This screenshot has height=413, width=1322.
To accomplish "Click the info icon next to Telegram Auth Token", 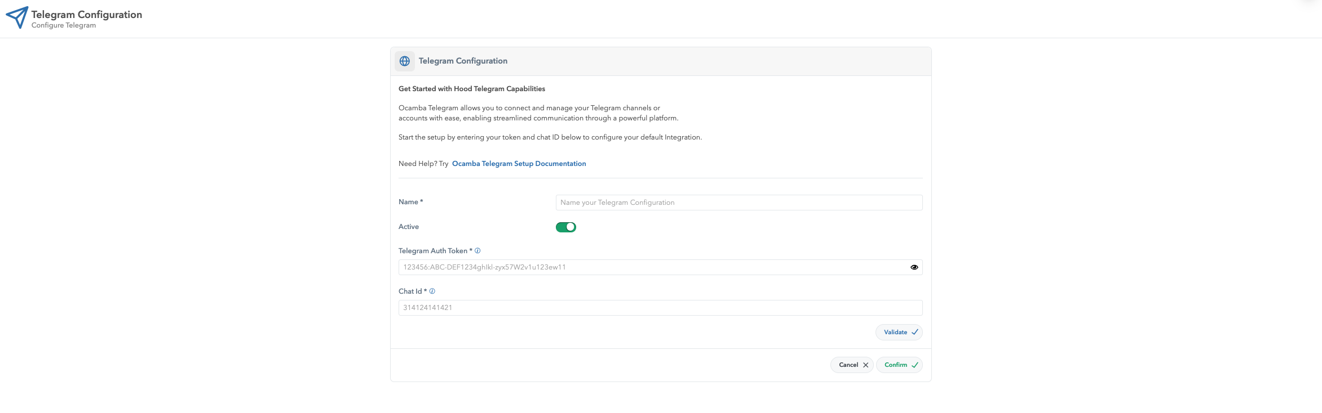I will pyautogui.click(x=477, y=251).
